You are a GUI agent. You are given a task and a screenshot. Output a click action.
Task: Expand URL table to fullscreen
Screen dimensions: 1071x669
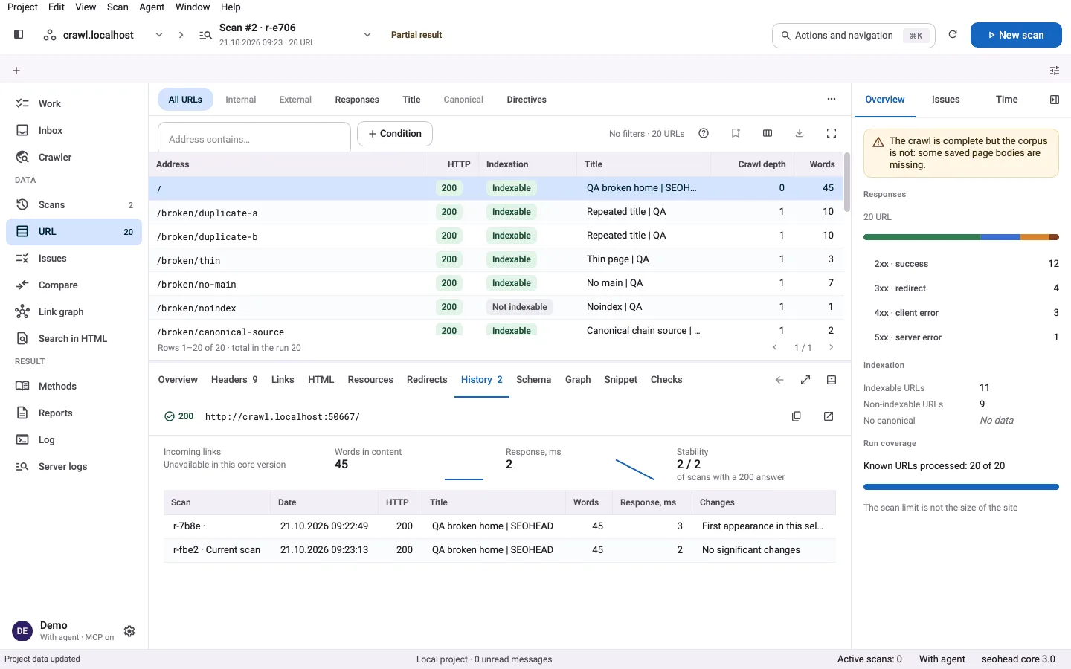[x=832, y=134]
